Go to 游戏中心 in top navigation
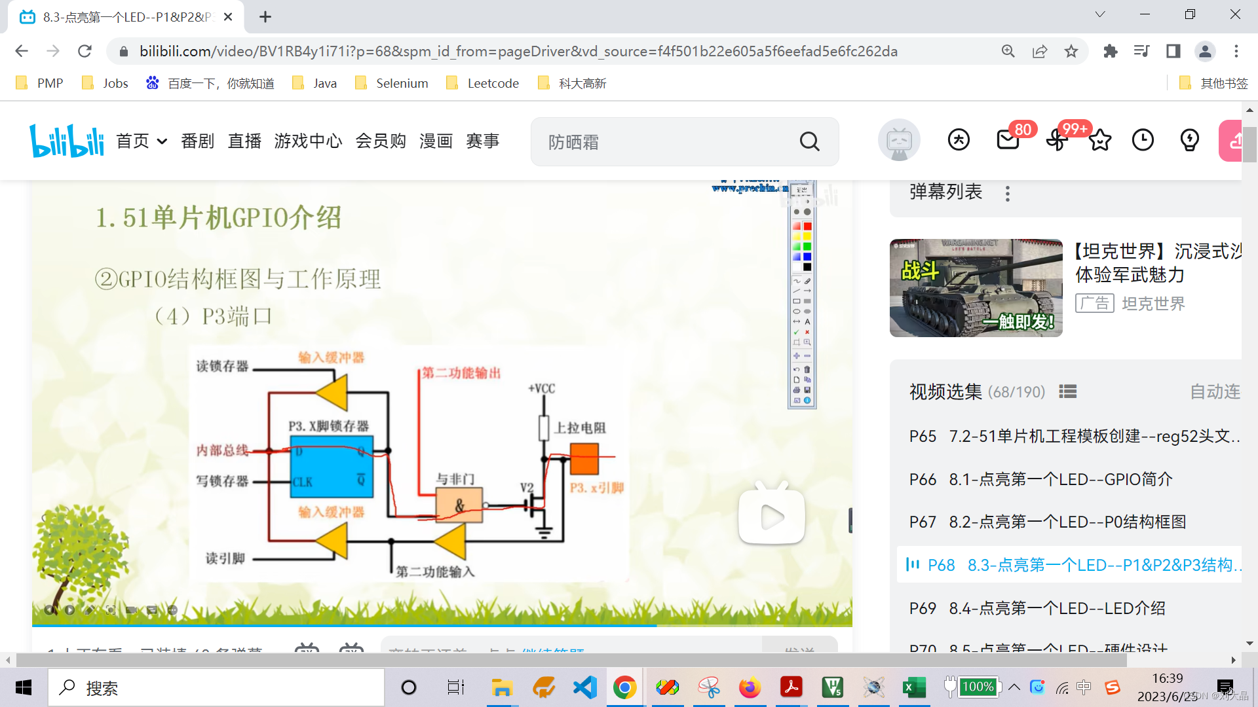Image resolution: width=1258 pixels, height=707 pixels. coord(308,141)
